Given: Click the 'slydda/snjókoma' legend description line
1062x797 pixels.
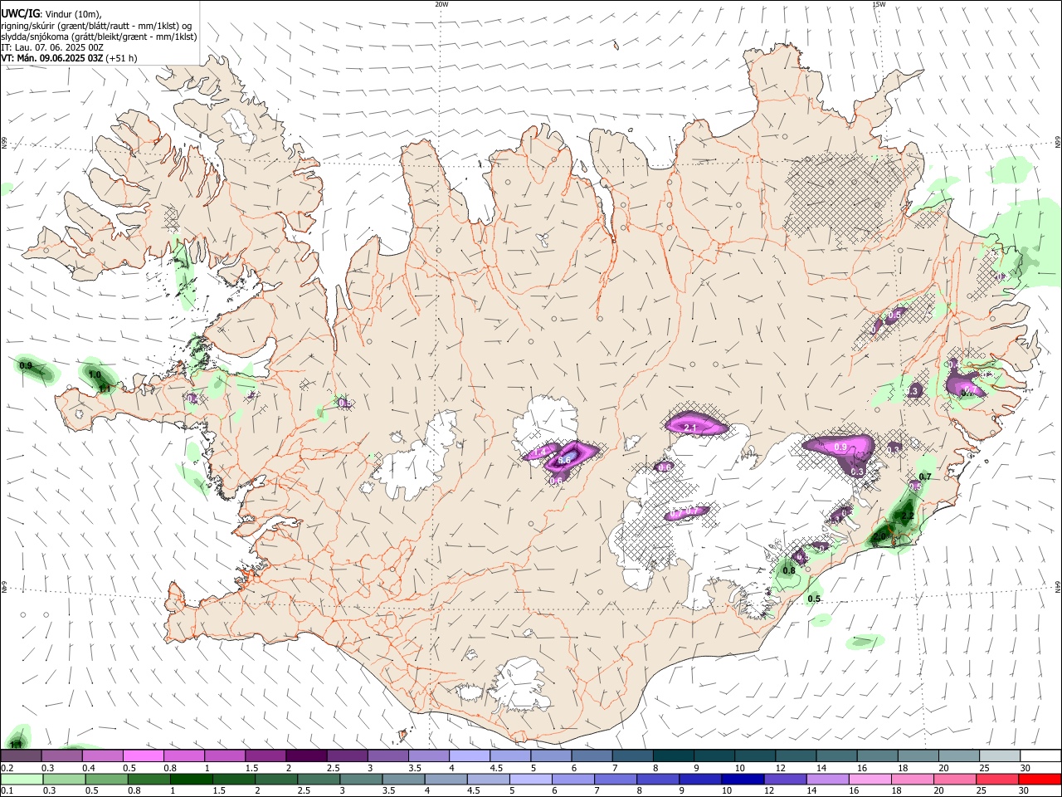Looking at the screenshot, I should [99, 37].
